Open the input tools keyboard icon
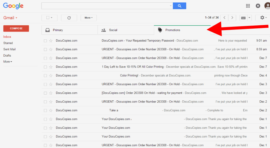Image resolution: width=270 pixels, height=148 pixels. point(244,18)
